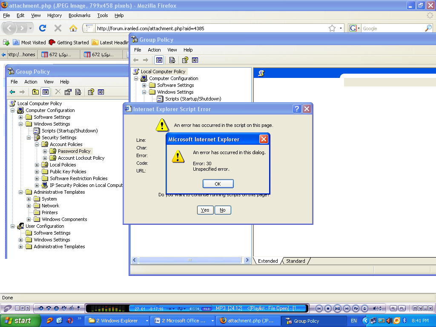Viewport: 436px width, 327px height.
Task: Collapse User Configuration node
Action: [12, 226]
